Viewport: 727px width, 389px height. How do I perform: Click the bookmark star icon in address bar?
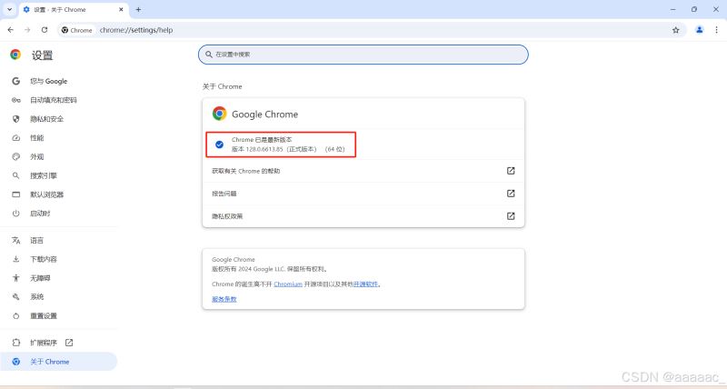[x=675, y=30]
